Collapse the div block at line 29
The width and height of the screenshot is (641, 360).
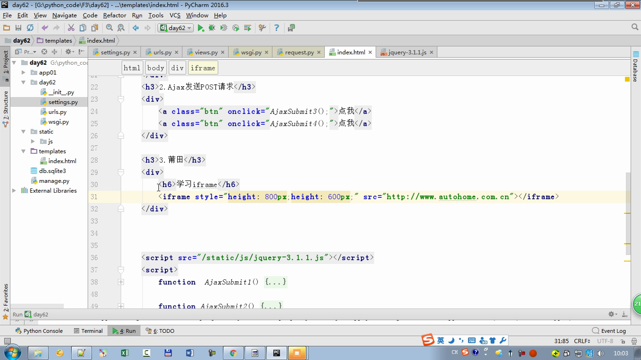click(x=121, y=172)
